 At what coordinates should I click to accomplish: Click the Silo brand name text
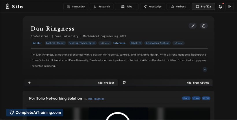point(17,7)
